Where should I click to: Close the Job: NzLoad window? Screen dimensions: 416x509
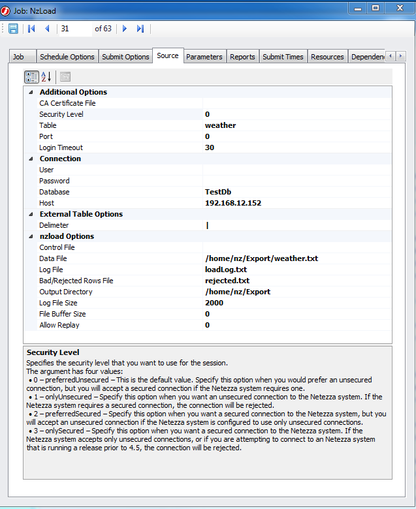(400, 8)
